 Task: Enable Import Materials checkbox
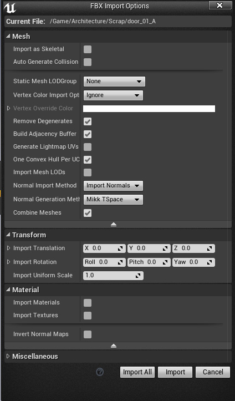pyautogui.click(x=88, y=303)
